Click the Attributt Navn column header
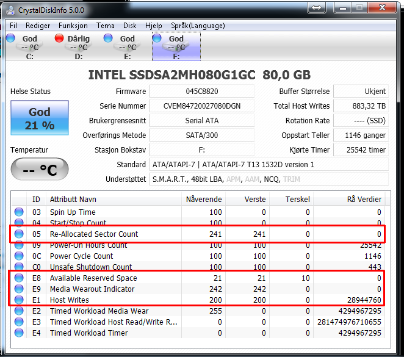Viewport: 404px width, 357px height. click(x=114, y=199)
